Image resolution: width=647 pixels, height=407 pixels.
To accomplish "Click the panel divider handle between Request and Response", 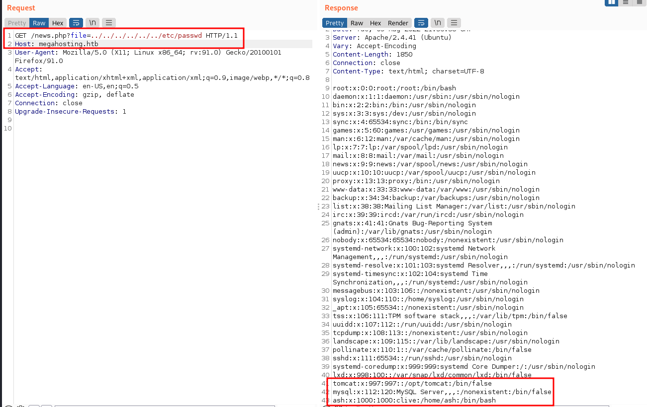I will coord(318,206).
